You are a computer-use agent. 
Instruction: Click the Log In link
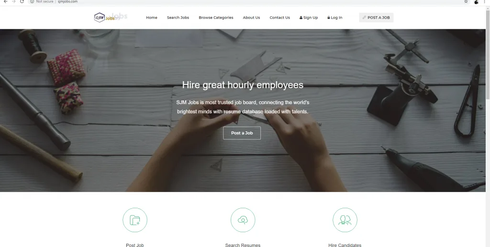(x=334, y=18)
